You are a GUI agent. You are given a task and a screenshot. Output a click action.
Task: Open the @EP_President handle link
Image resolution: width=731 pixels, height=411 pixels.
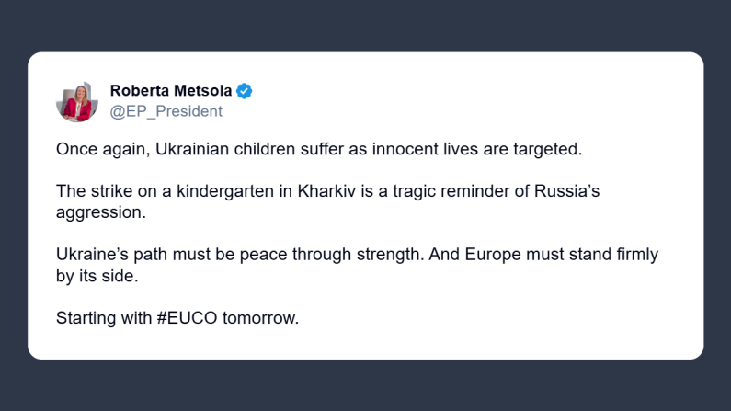166,111
